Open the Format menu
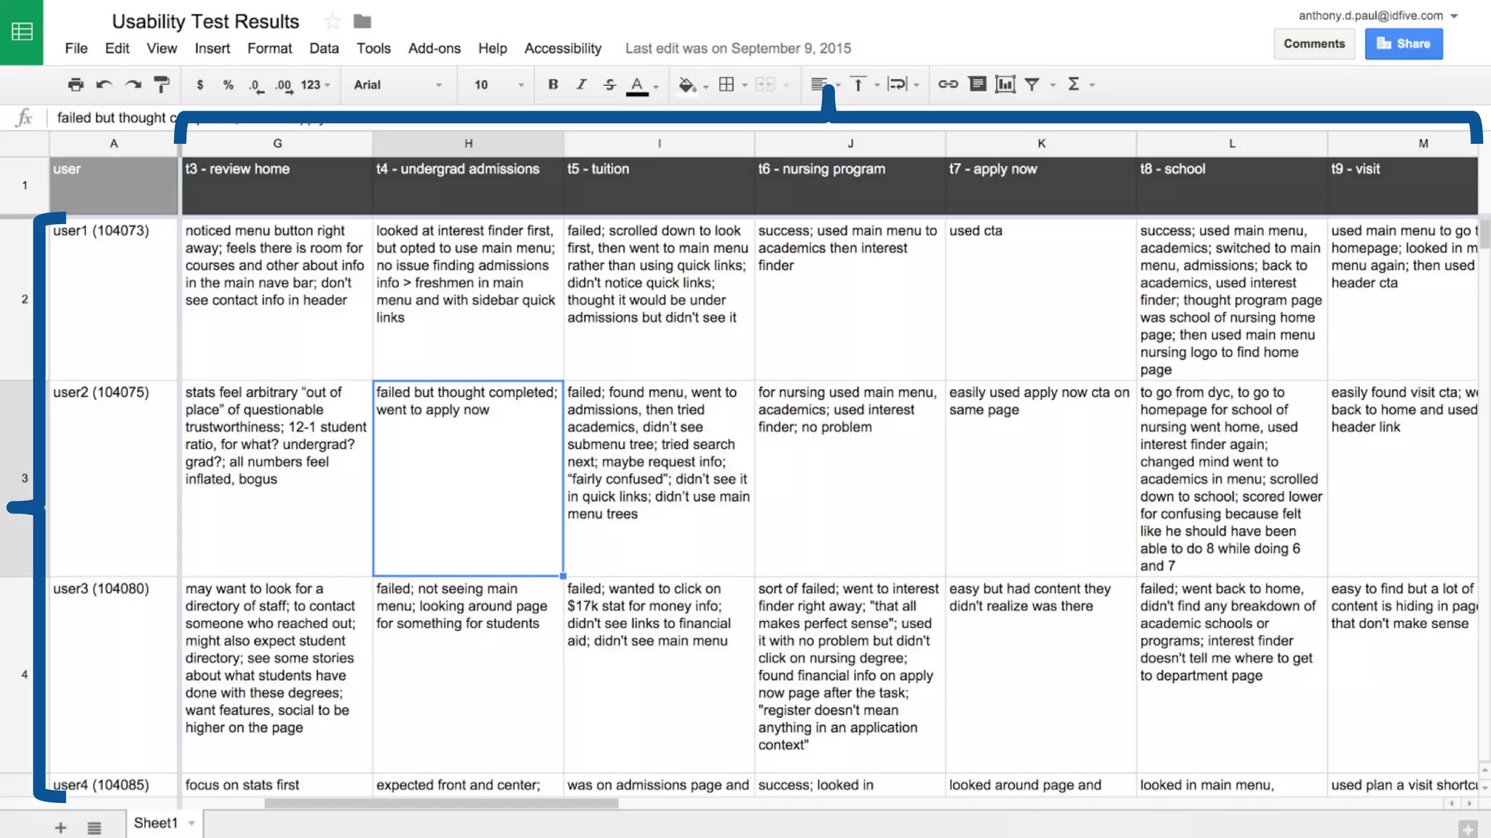This screenshot has height=838, width=1491. (x=269, y=48)
